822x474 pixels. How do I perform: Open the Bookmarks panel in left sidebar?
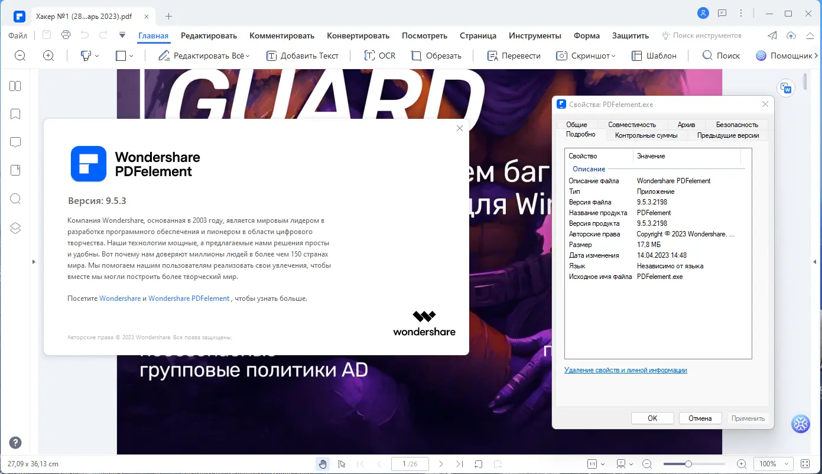[15, 113]
